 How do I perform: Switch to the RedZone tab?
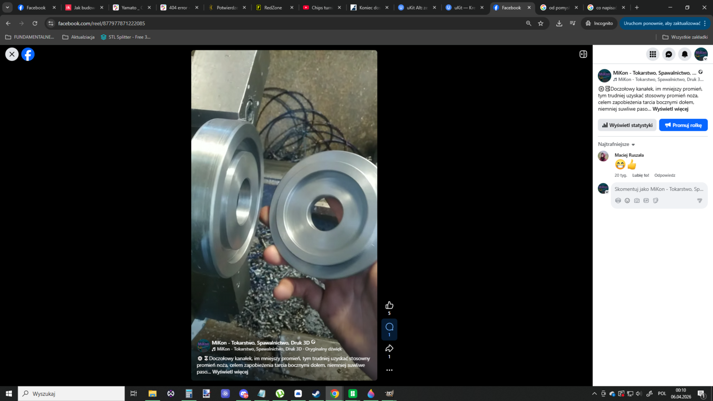(273, 8)
